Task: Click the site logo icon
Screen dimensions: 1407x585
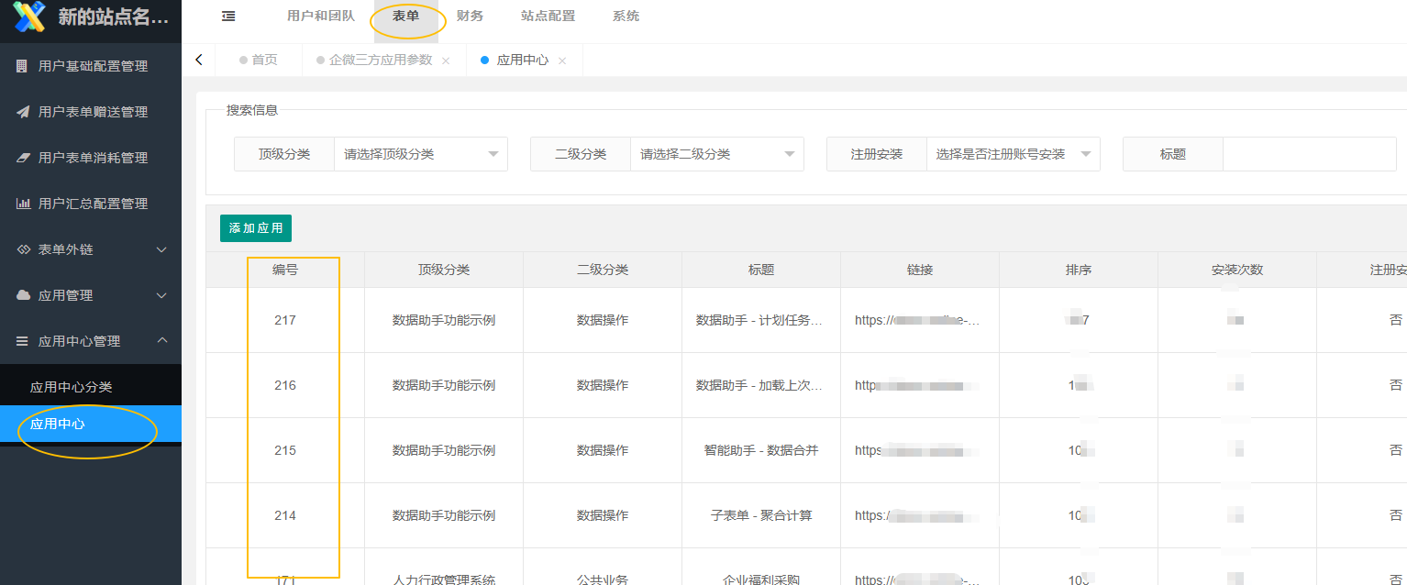Action: tap(29, 17)
